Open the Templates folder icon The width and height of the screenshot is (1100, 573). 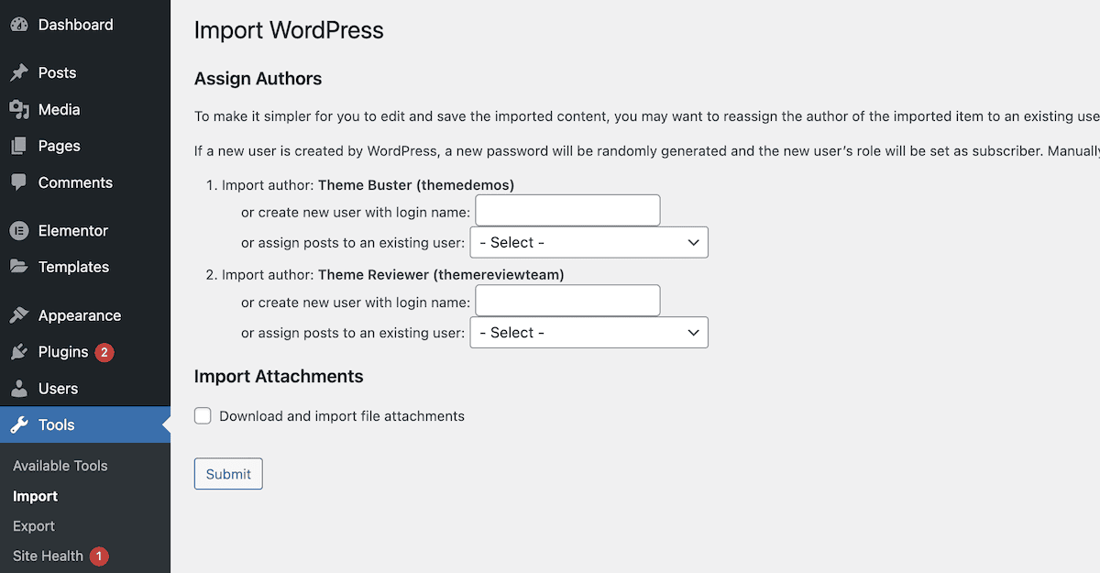coord(20,267)
